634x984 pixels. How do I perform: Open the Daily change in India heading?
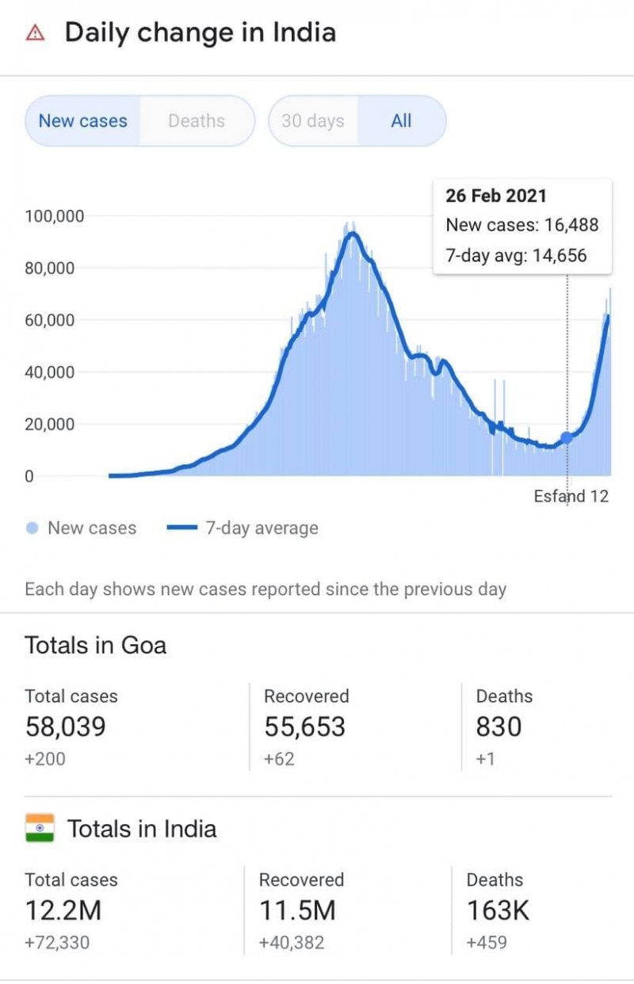[x=200, y=32]
